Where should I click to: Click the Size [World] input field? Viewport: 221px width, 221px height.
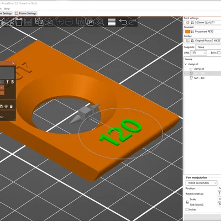point(219,204)
